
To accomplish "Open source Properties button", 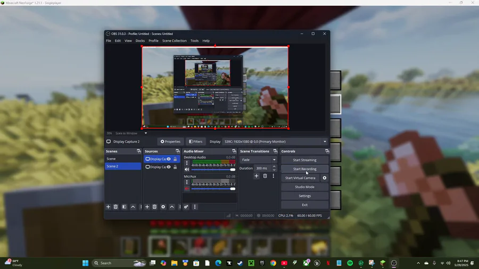I will (x=170, y=141).
